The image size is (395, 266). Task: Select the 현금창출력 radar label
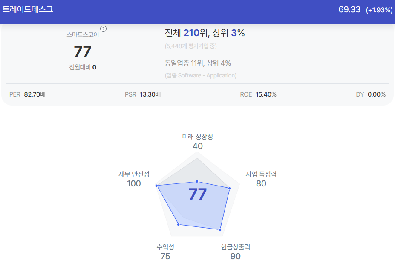click(236, 247)
